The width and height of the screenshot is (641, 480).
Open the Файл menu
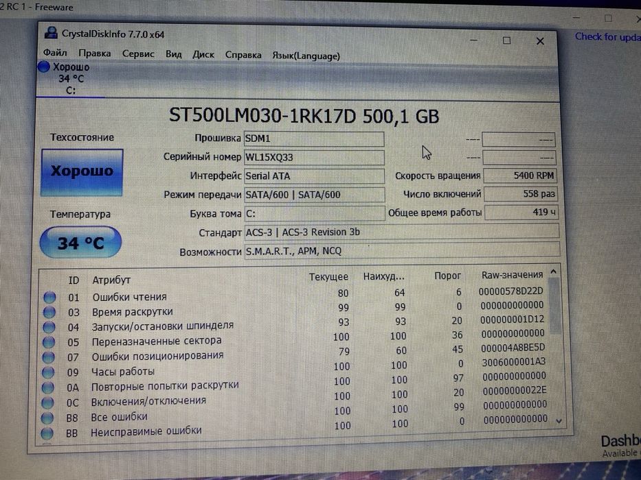click(x=55, y=53)
